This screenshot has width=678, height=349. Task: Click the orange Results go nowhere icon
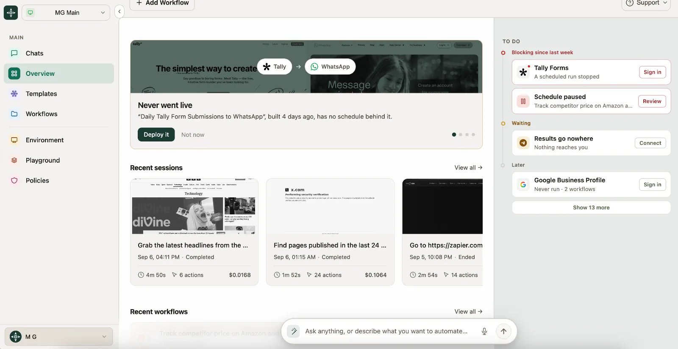[523, 143]
